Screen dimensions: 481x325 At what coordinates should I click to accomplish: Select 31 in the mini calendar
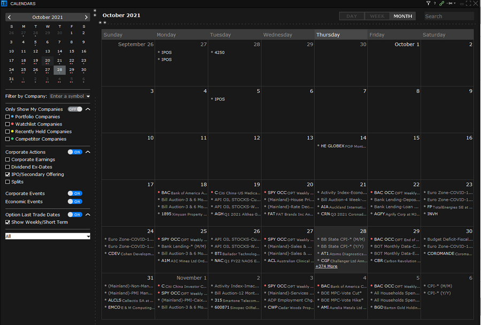[11, 79]
